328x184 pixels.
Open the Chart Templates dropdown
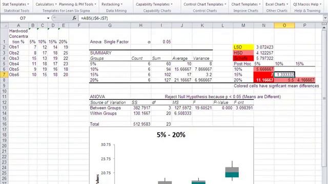(x=246, y=4)
